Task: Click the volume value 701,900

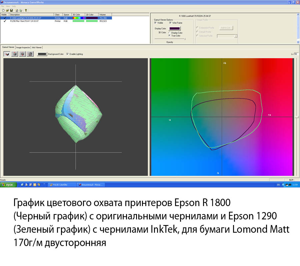Action: [x=103, y=18]
